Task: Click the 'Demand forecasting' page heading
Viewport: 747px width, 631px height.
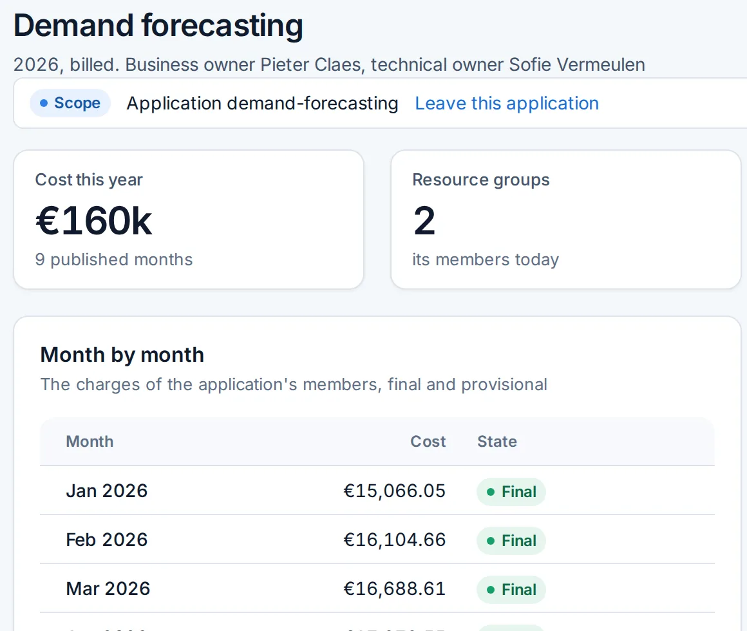Action: pyautogui.click(x=158, y=25)
